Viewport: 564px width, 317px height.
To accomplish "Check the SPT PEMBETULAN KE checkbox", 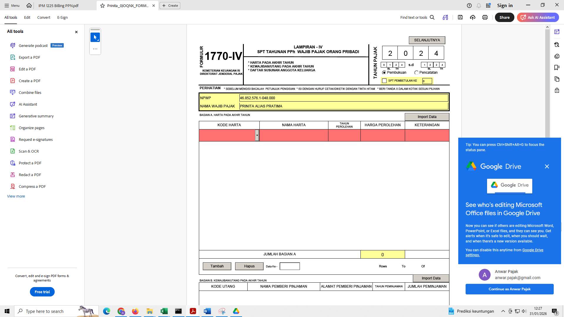I will 384,80.
